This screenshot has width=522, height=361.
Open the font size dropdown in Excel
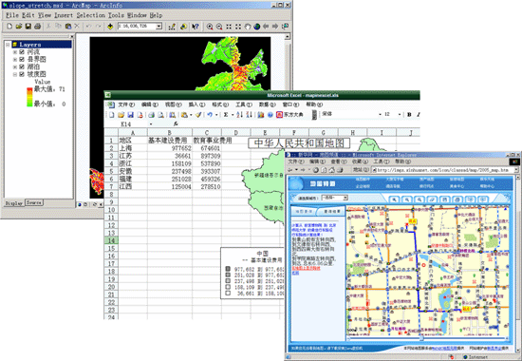400,114
